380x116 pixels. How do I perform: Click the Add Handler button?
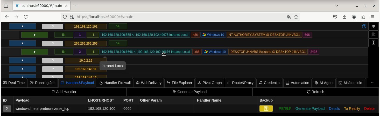64,92
